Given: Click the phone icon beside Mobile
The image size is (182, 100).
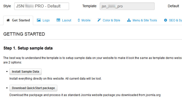Looking at the screenshot, I should coord(79,20).
